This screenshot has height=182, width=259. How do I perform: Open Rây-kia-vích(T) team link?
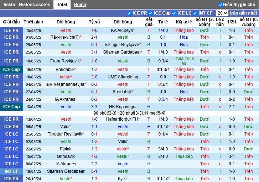(x=66, y=37)
